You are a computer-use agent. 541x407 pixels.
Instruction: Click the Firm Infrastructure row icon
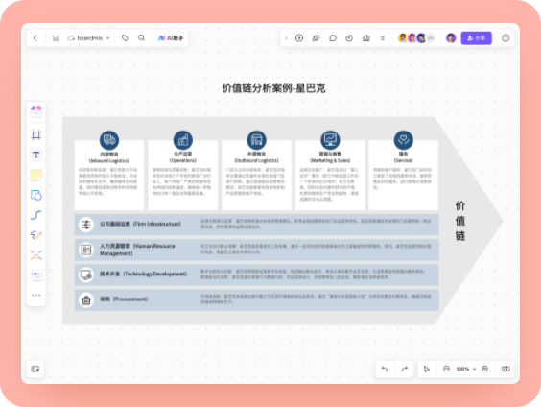click(86, 225)
